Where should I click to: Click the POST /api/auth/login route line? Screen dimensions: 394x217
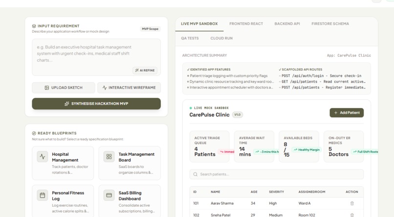pos(320,76)
